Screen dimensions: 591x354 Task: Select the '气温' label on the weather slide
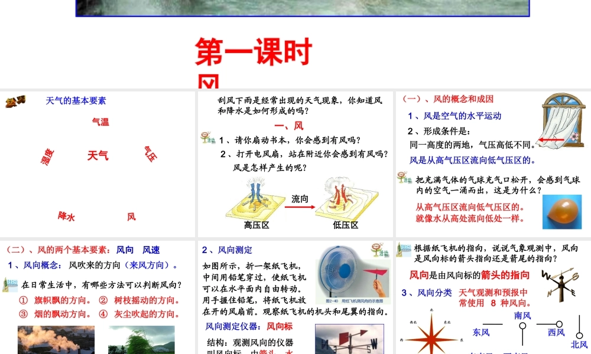(100, 122)
